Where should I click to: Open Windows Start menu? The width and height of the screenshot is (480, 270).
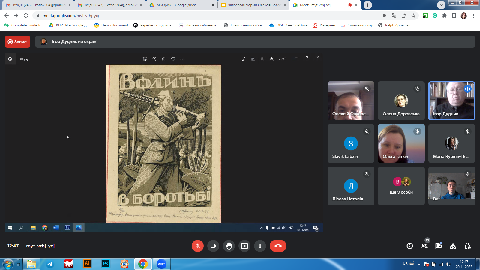(8, 264)
